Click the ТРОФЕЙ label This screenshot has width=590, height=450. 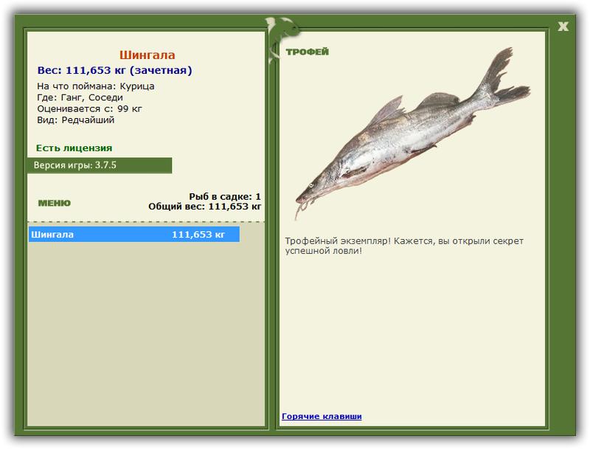coord(307,52)
